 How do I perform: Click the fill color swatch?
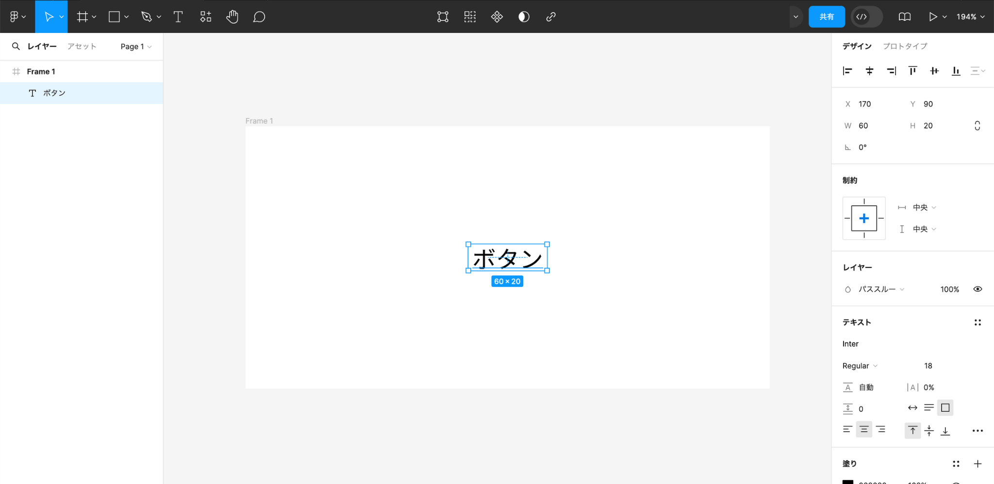[847, 482]
